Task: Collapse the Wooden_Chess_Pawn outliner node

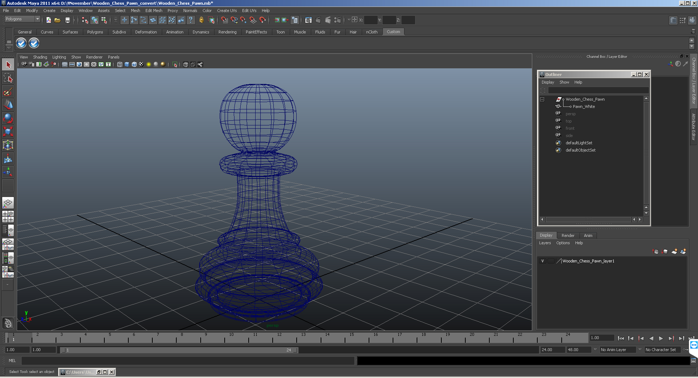Action: coord(542,99)
